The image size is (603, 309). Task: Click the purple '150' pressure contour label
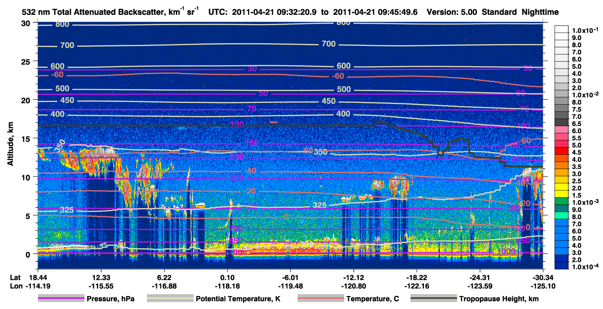tap(252, 143)
